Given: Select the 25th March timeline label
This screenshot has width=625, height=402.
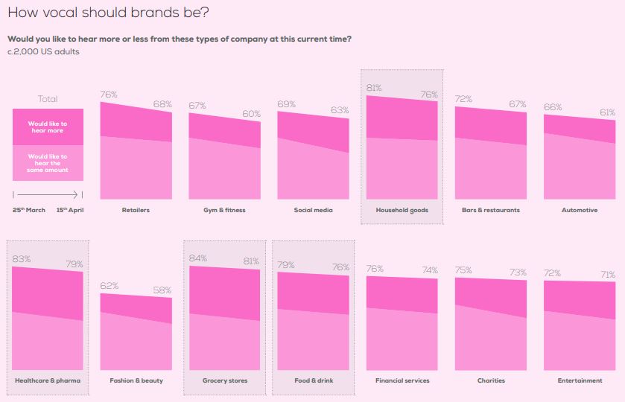Looking at the screenshot, I should point(29,210).
